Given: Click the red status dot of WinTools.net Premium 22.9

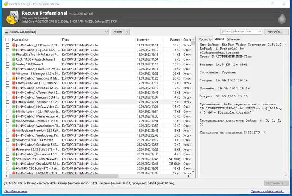Looking at the screenshot, I should (14, 130).
